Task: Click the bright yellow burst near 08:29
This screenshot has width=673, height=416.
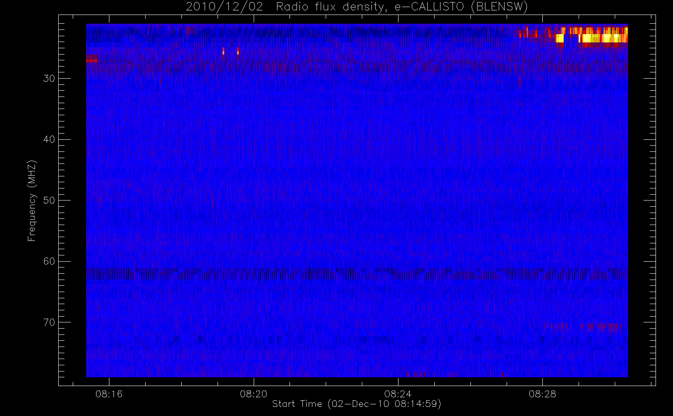Action: [603, 38]
